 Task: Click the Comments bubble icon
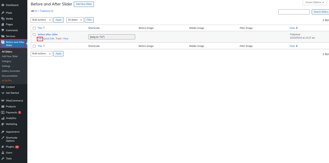tap(3, 30)
